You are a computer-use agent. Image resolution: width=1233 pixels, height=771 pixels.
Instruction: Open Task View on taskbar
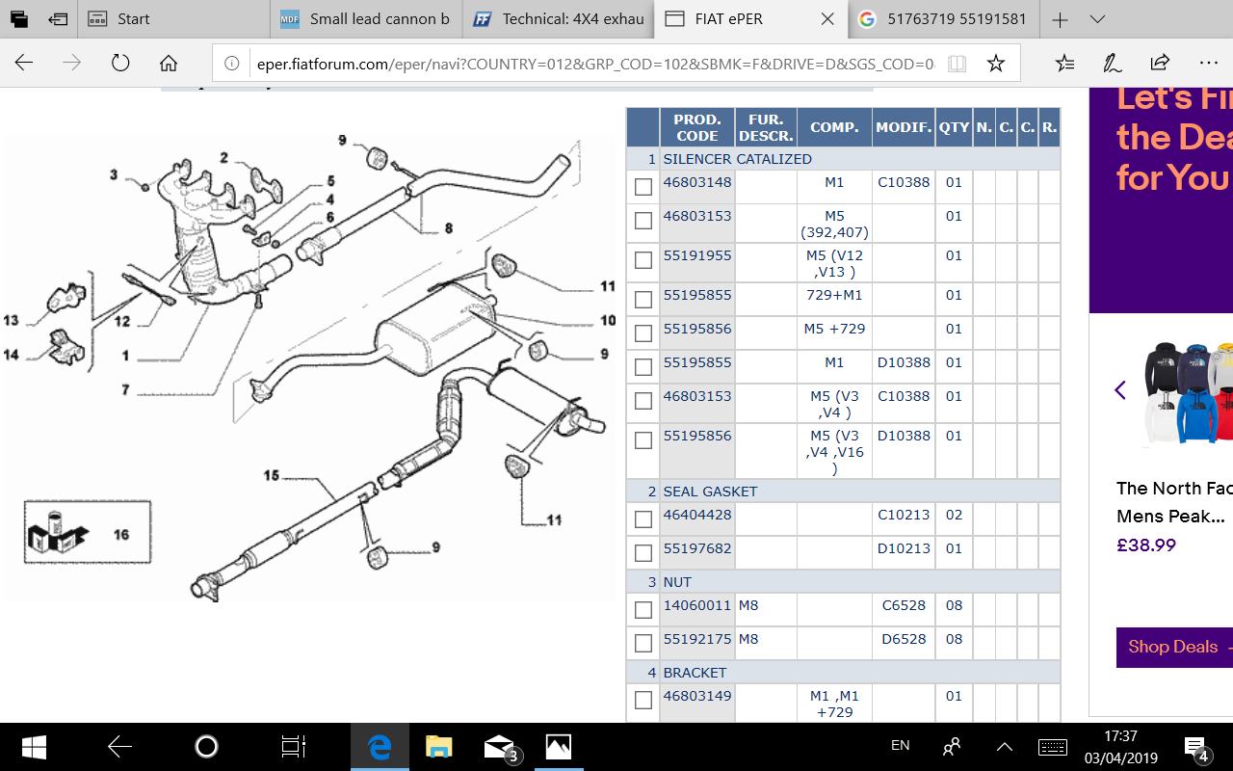(293, 747)
